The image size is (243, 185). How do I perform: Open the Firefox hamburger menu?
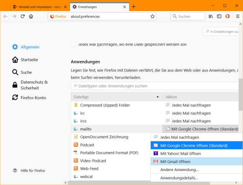click(x=238, y=16)
